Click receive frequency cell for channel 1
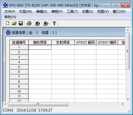Viewport: 133px width, 115px height. (40, 47)
